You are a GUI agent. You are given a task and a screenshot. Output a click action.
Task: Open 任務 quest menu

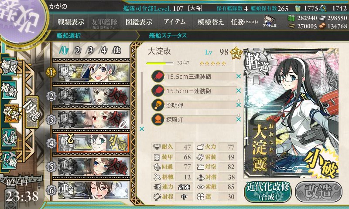point(244,22)
